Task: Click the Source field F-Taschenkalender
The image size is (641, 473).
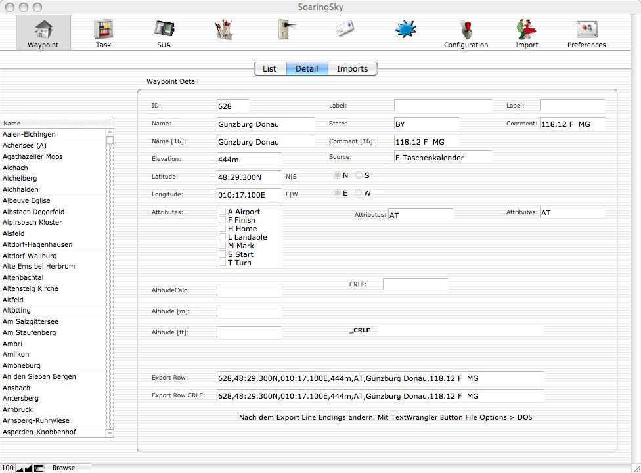Action: coord(443,158)
